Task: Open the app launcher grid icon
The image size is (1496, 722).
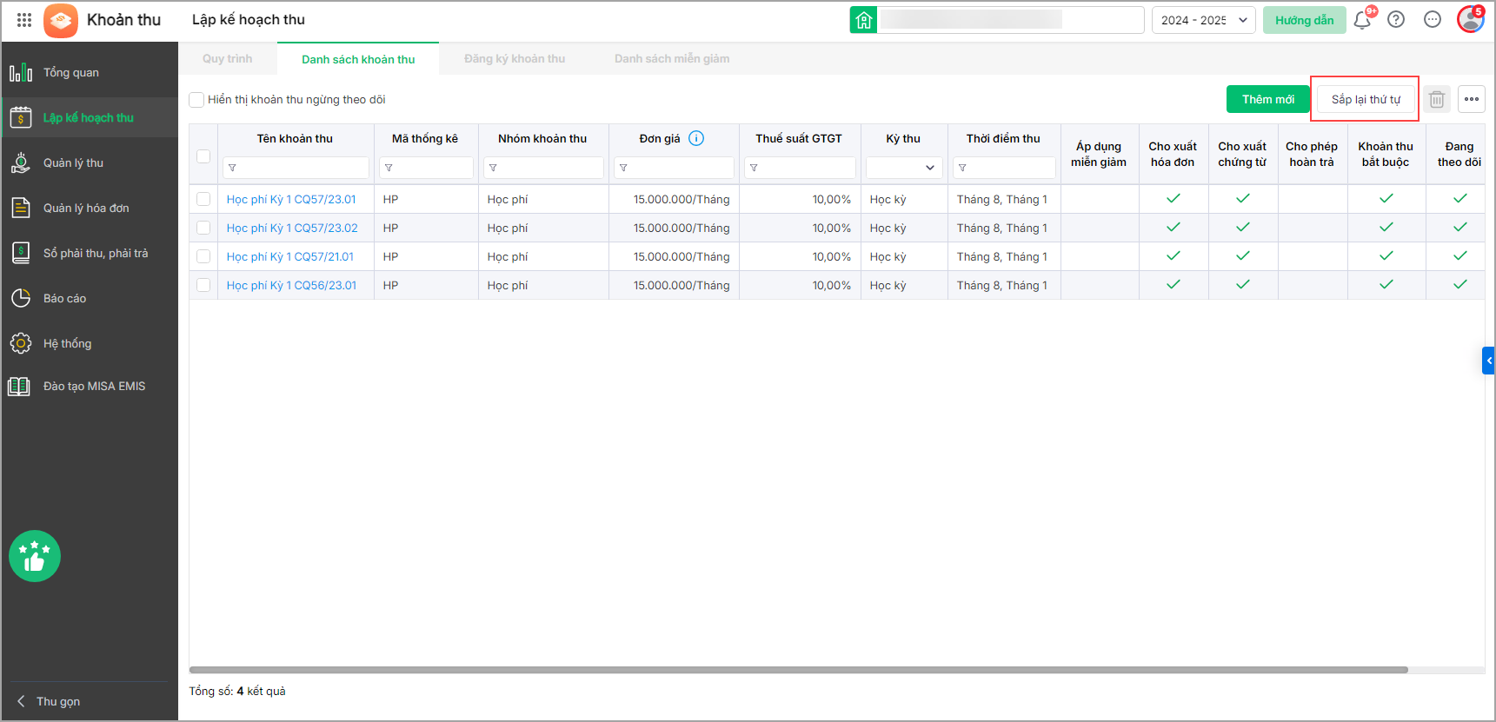Action: (24, 20)
